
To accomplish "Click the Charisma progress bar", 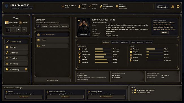I will point(103,62).
